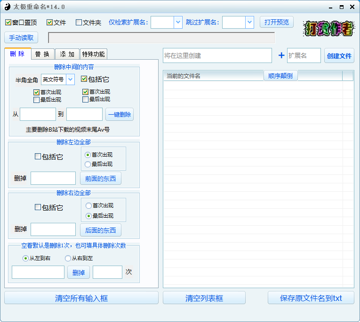Click the colorful 打赏作者 graphic

click(328, 29)
